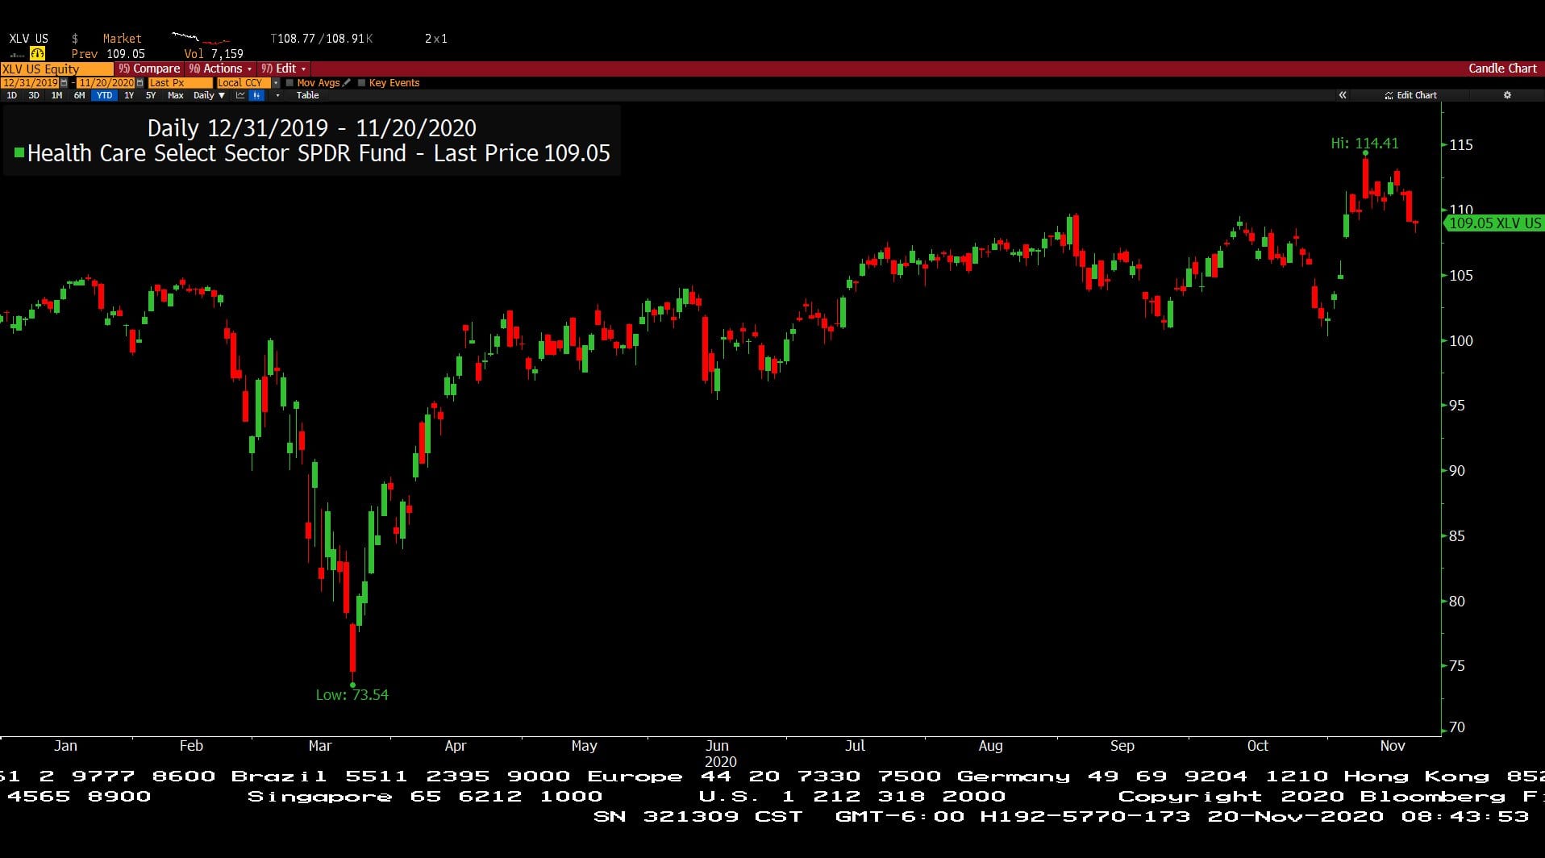Click the Edit Chart button
Viewport: 1545px width, 858px height.
click(x=1410, y=95)
